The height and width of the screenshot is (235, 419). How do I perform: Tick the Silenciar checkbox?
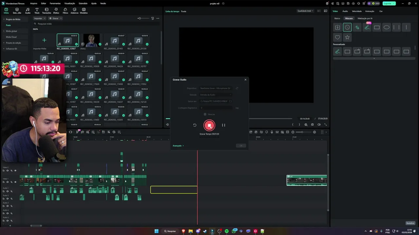[x=205, y=114]
